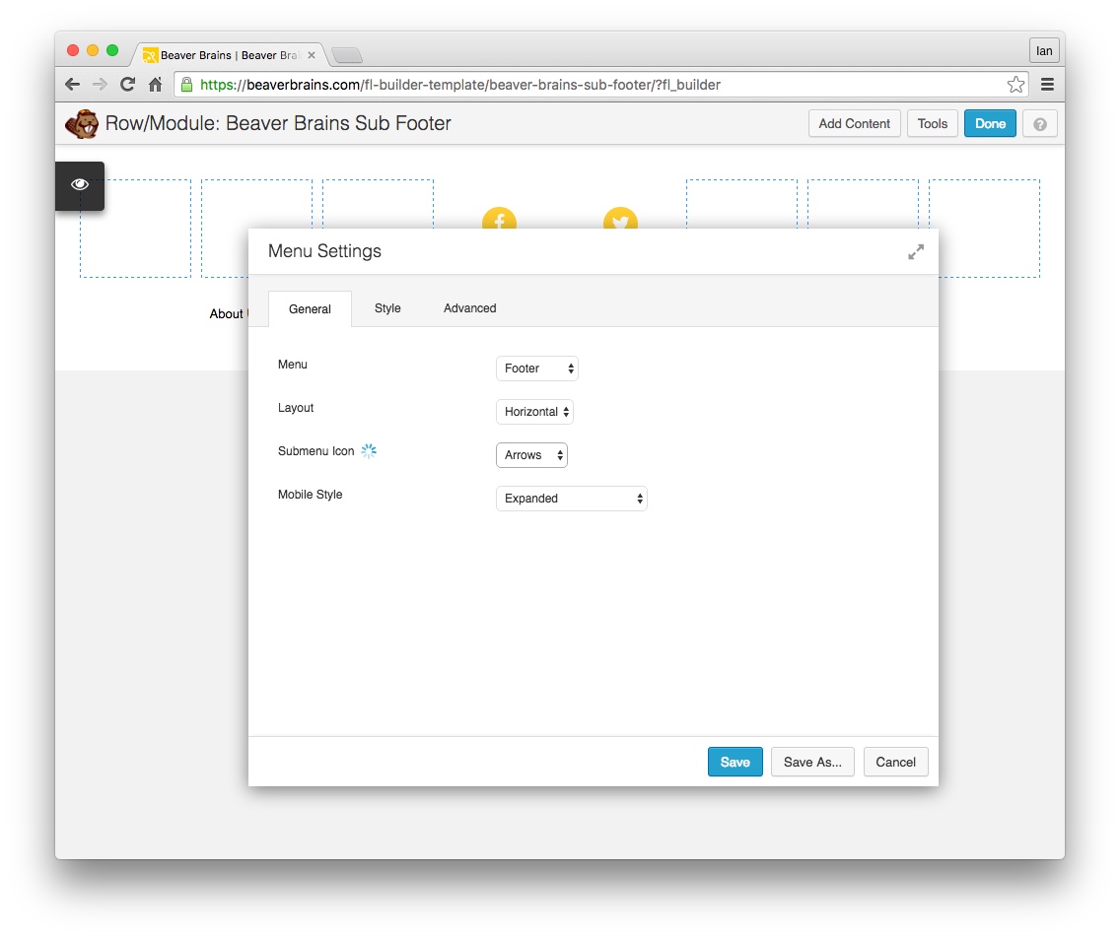The width and height of the screenshot is (1120, 938).
Task: Select the empty column left of Facebook icon
Action: 378,203
